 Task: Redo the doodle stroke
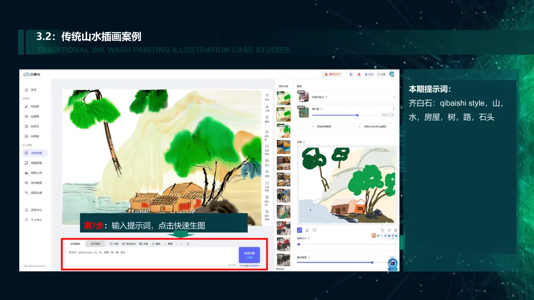[389, 230]
